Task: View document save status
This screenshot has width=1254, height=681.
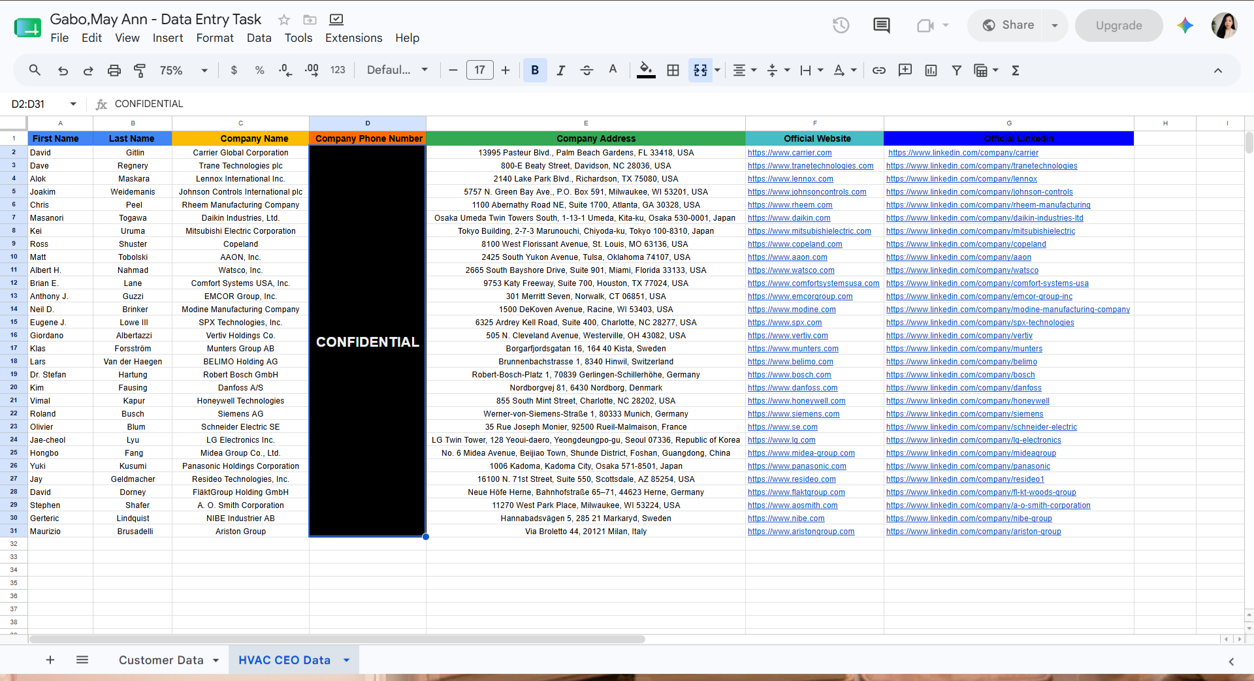Action: click(x=336, y=20)
